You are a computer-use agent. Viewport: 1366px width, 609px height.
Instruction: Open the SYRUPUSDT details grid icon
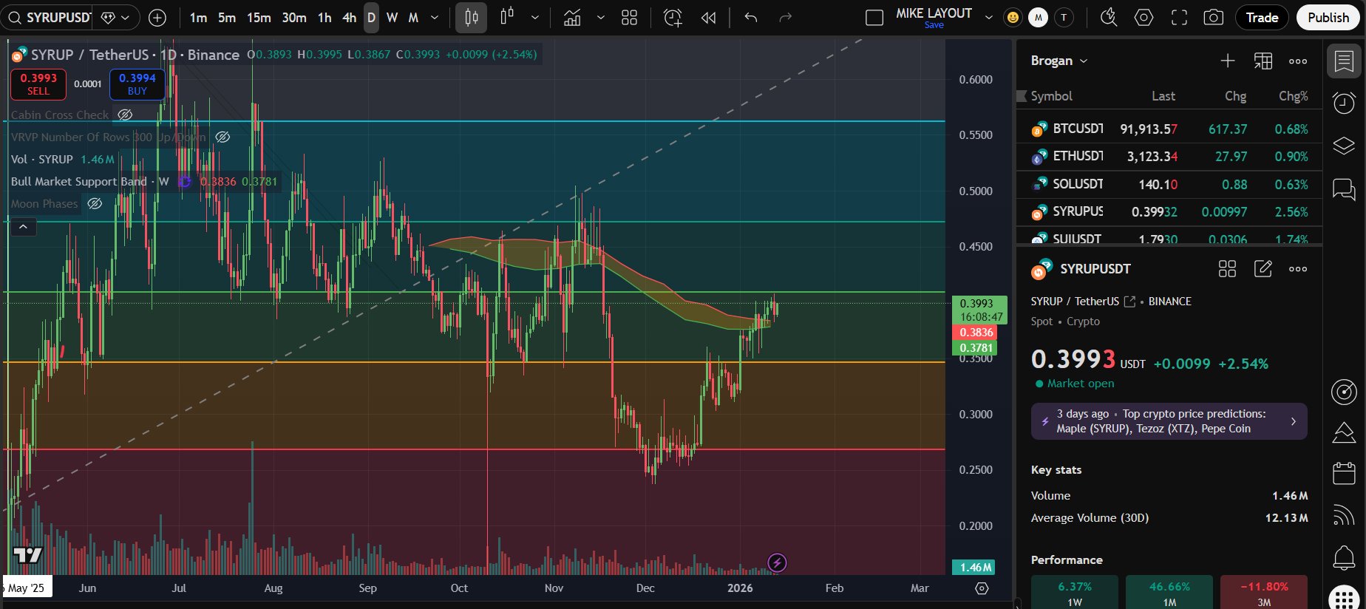click(1227, 269)
